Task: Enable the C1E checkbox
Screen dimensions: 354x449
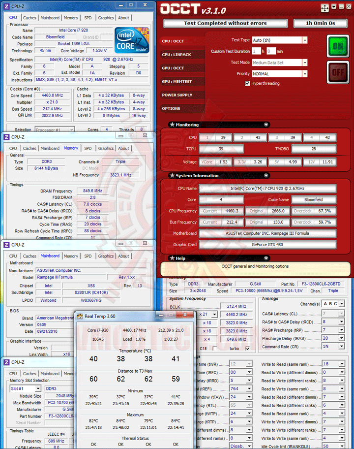Action: pos(214,348)
